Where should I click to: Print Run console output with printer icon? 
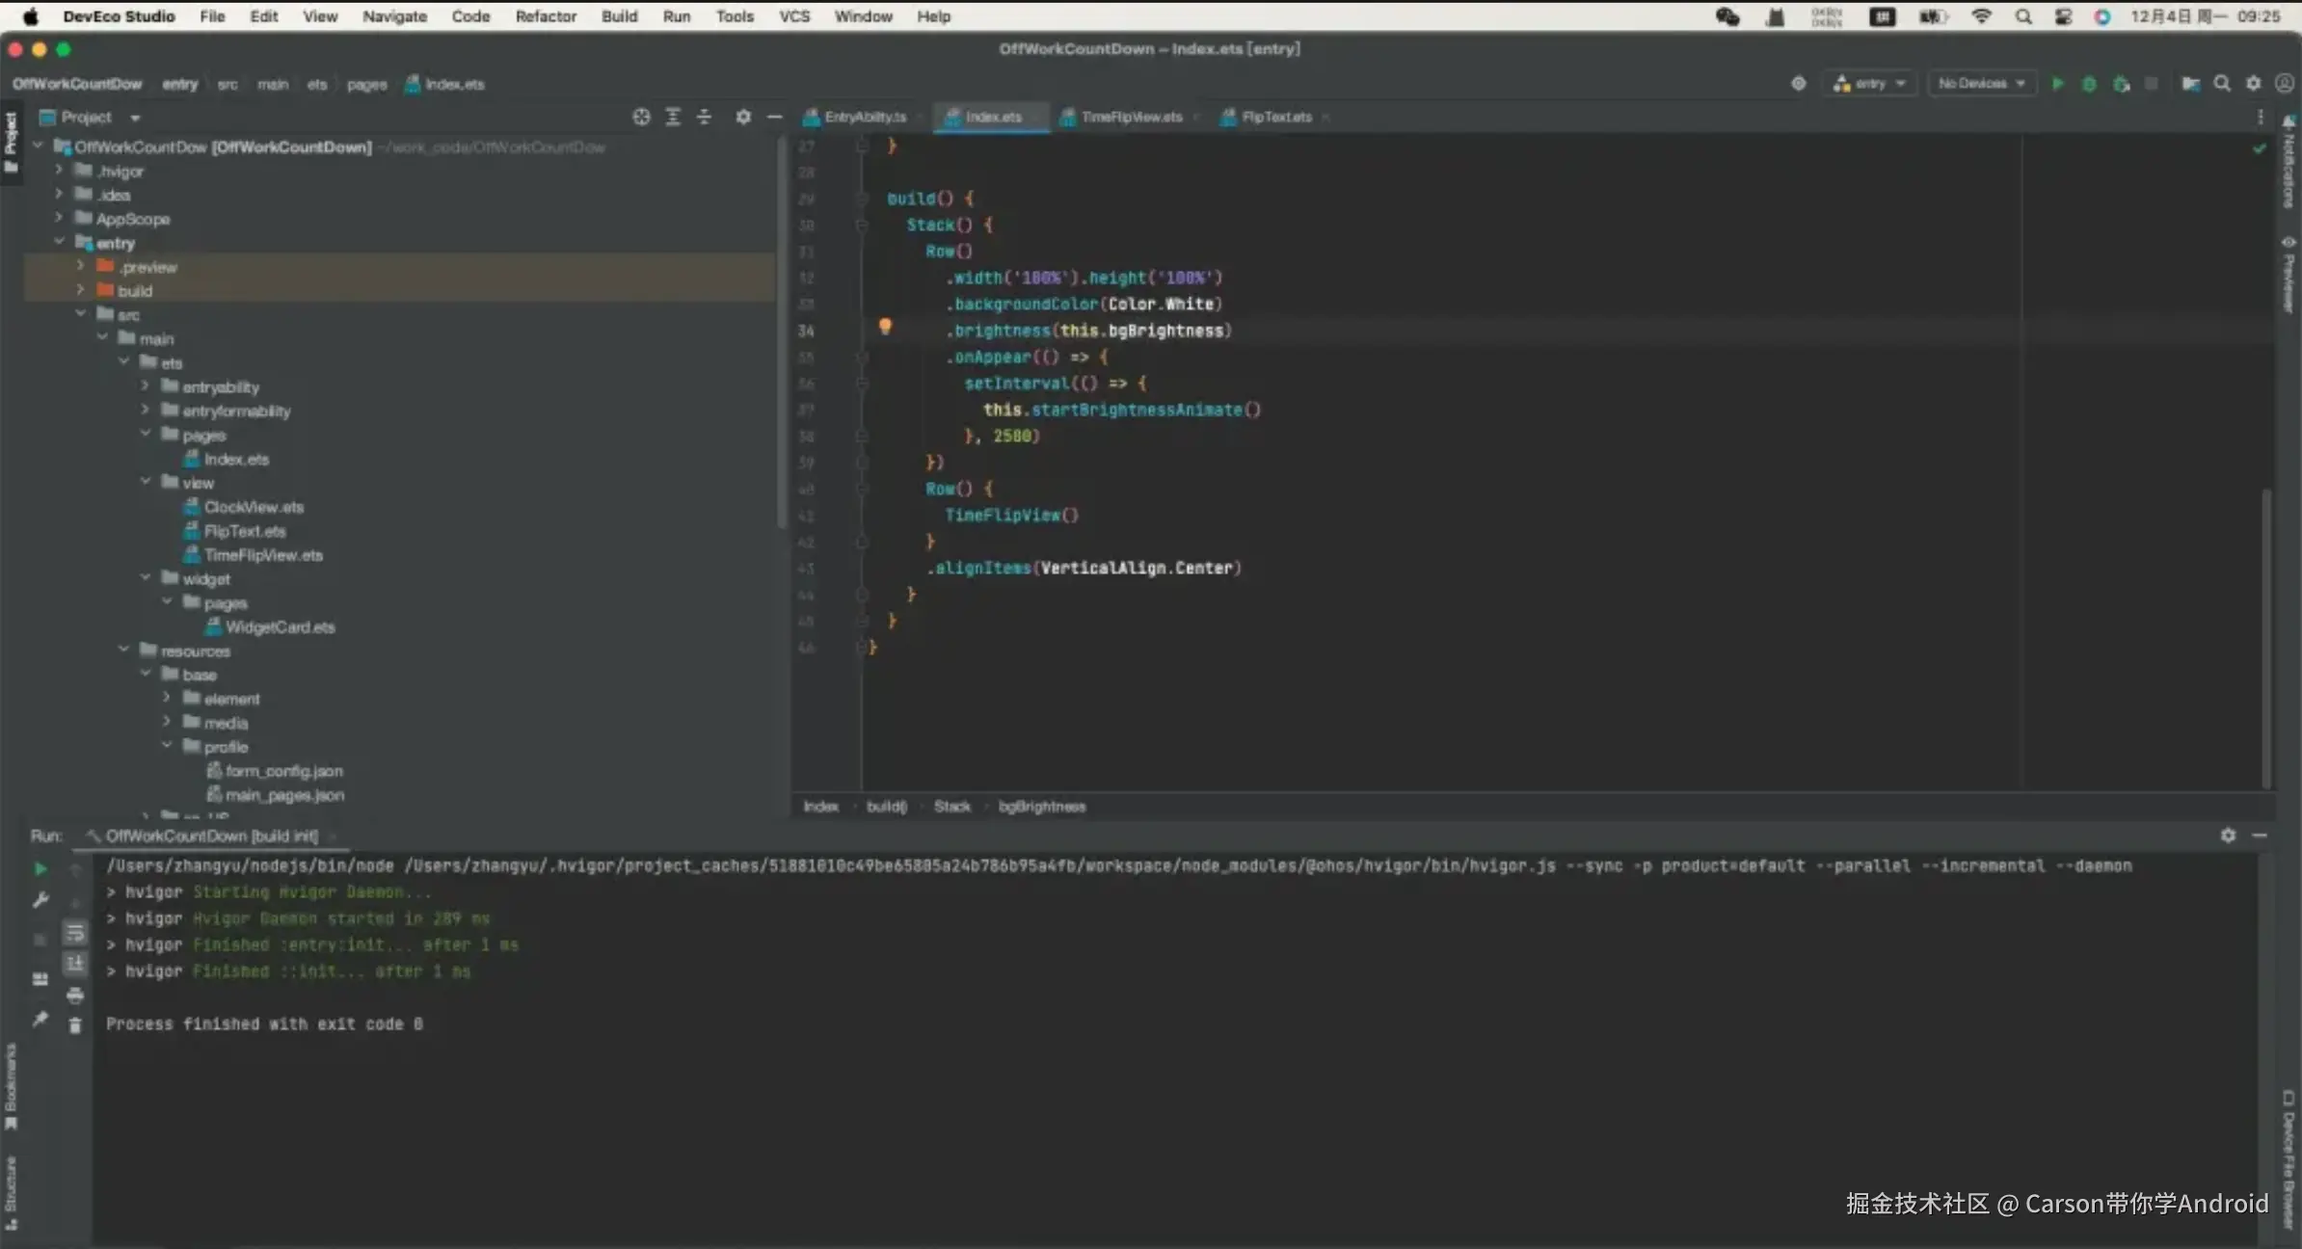pos(75,995)
